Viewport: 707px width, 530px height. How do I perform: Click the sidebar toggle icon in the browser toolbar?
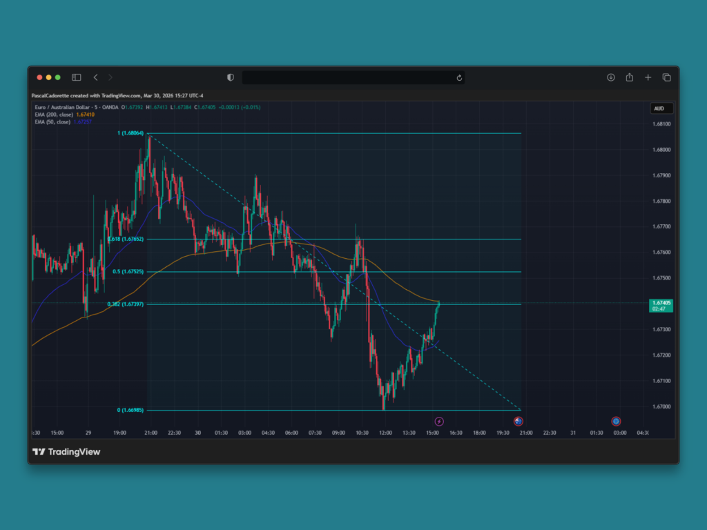76,77
